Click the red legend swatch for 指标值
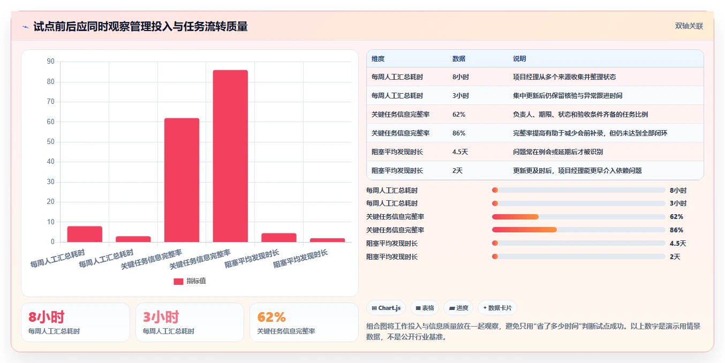The image size is (725, 363). pyautogui.click(x=178, y=281)
